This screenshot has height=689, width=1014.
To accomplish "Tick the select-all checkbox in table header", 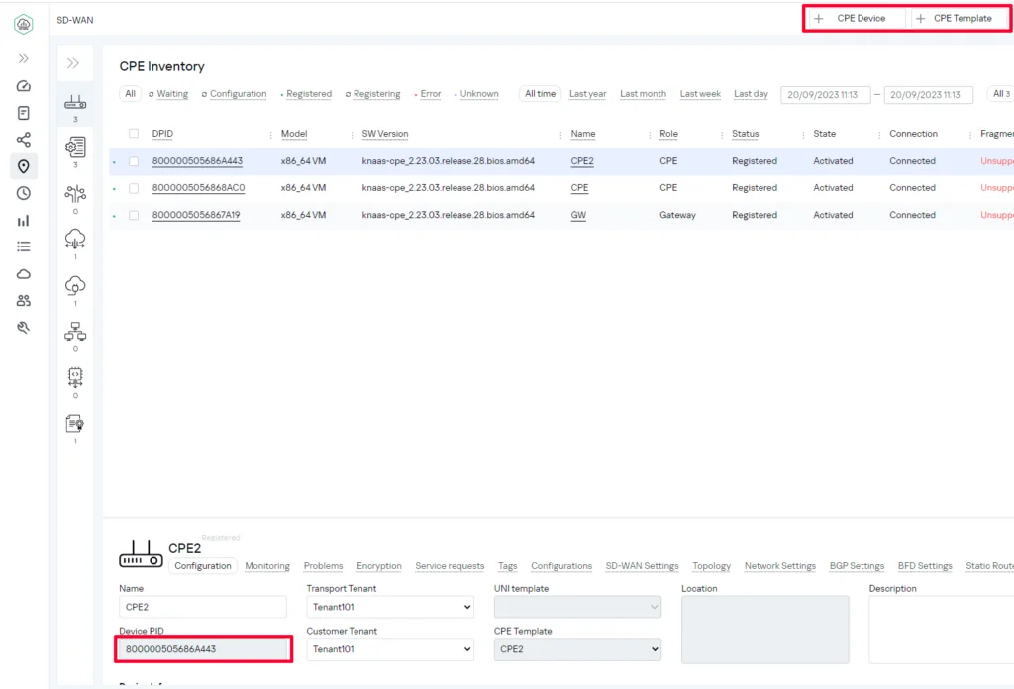I will click(x=134, y=134).
